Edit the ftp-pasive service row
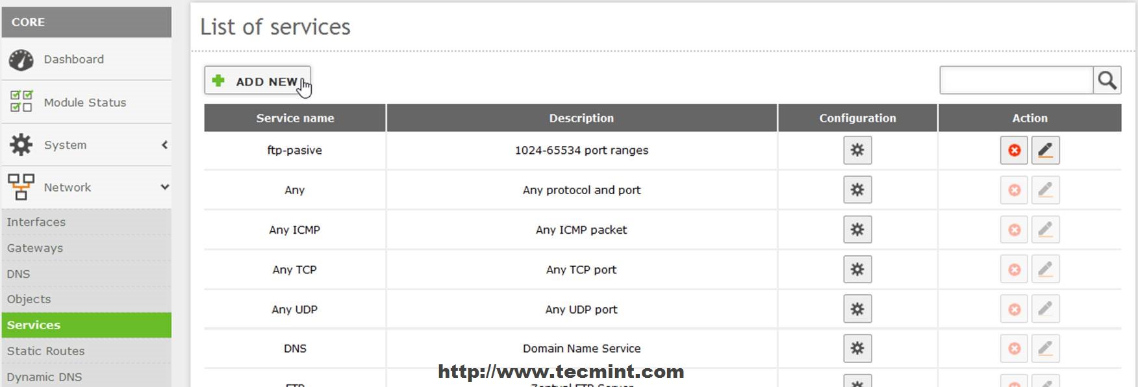 click(x=1045, y=151)
